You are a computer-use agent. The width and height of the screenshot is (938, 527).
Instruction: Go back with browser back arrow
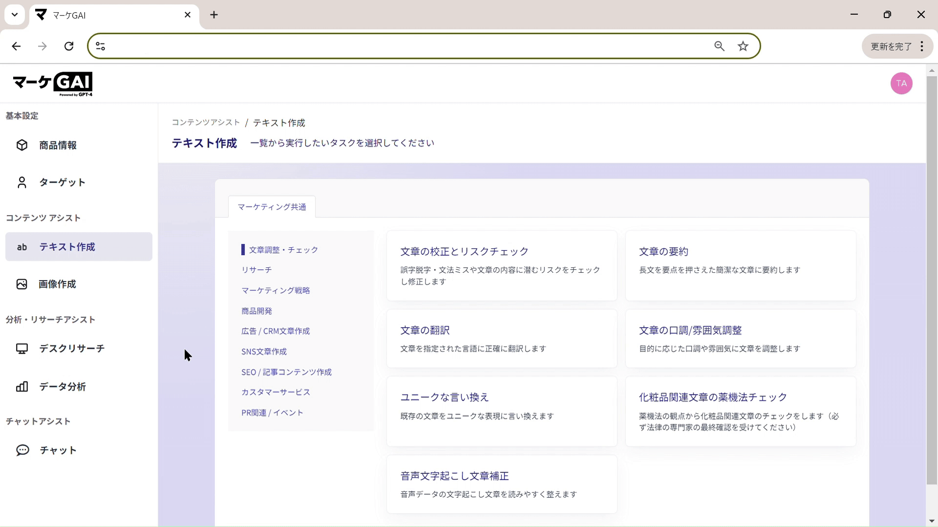click(x=16, y=46)
